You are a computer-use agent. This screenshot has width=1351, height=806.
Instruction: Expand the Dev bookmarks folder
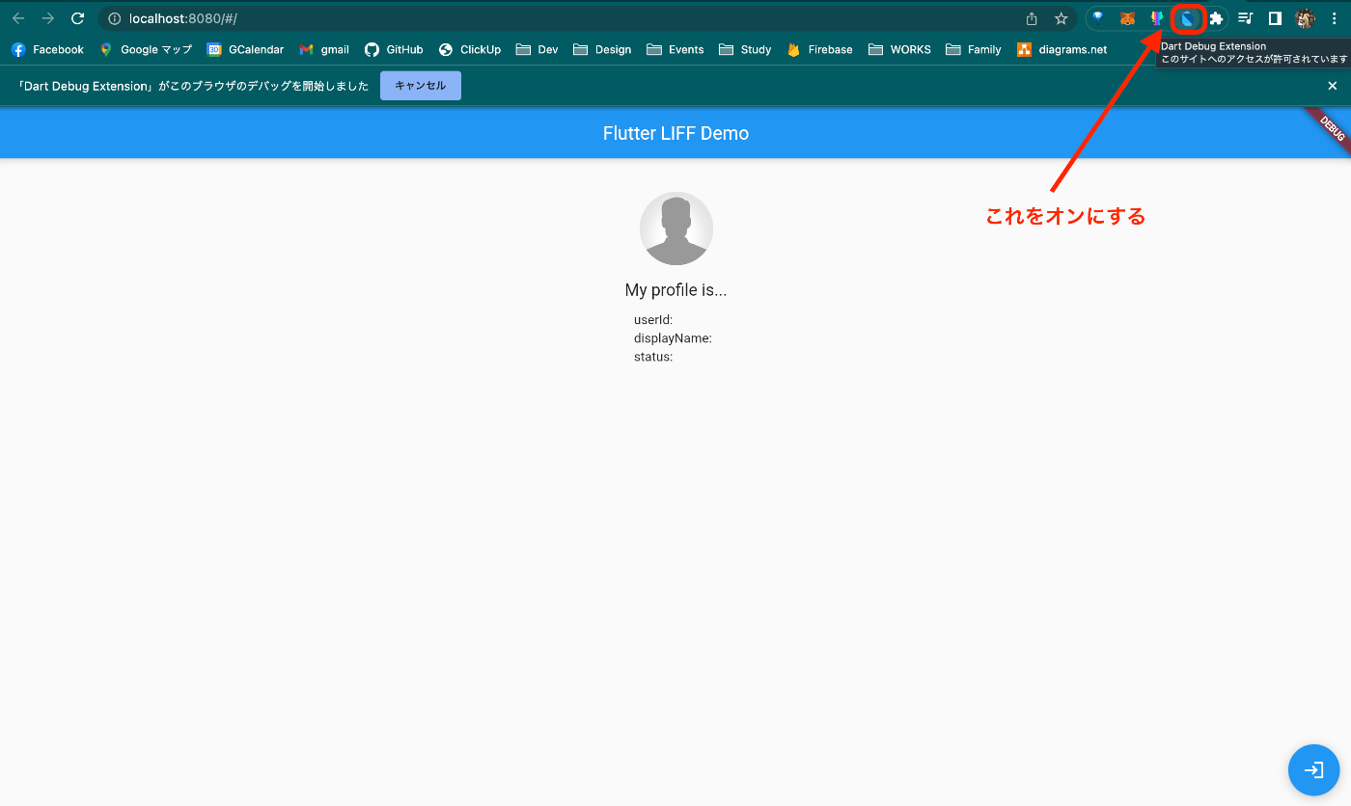point(537,49)
